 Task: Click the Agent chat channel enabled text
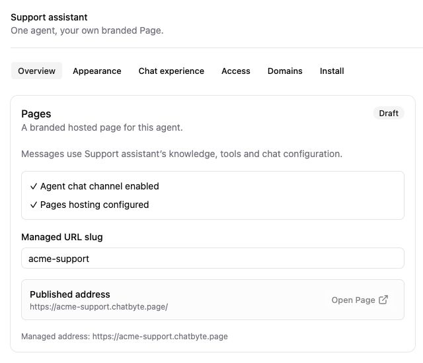coord(100,186)
